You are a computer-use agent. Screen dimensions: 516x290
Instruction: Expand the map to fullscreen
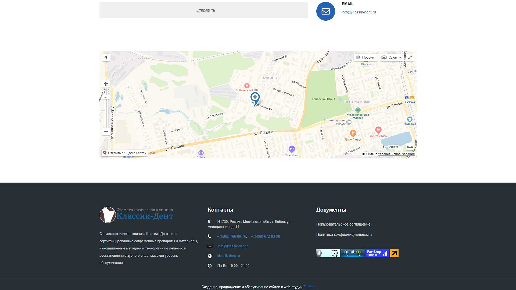tap(410, 57)
